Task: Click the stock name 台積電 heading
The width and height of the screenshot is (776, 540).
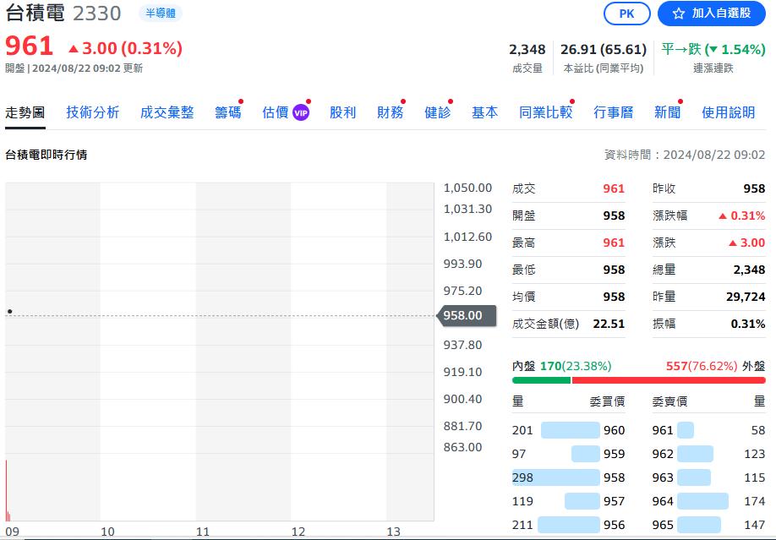Action: 35,14
